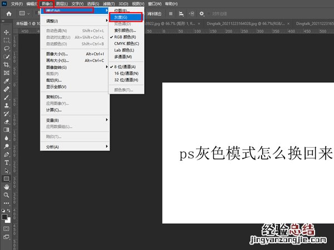Image resolution: width=334 pixels, height=250 pixels.
Task: Select the Hand tool
Action: click(7, 187)
